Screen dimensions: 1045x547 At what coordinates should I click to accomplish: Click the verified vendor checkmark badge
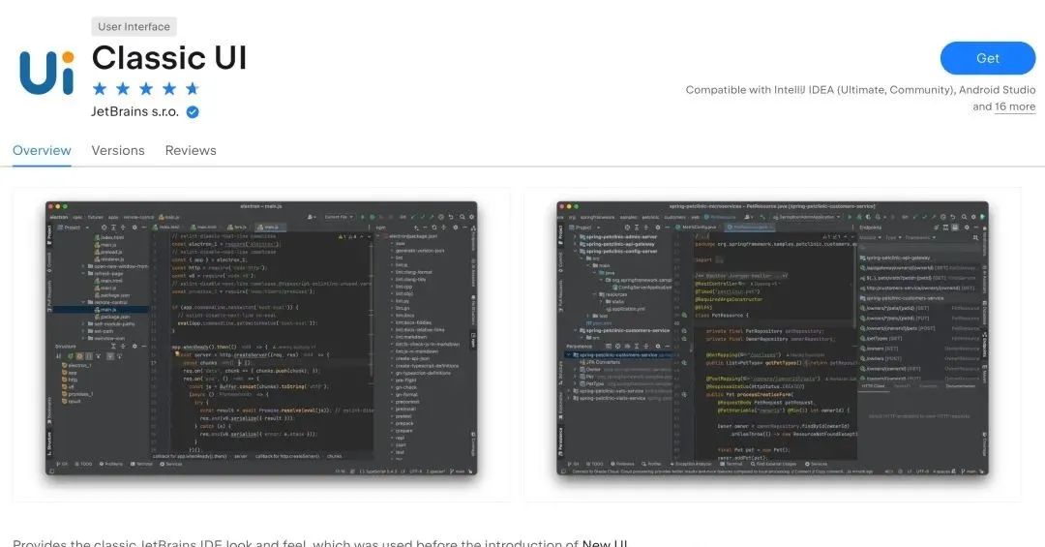[193, 112]
